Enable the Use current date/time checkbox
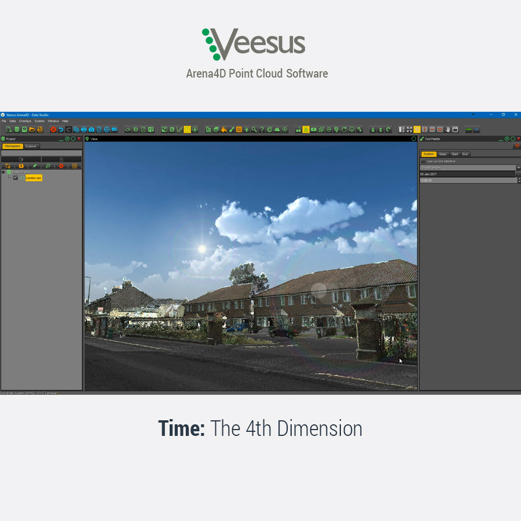This screenshot has height=521, width=521. pyautogui.click(x=423, y=162)
